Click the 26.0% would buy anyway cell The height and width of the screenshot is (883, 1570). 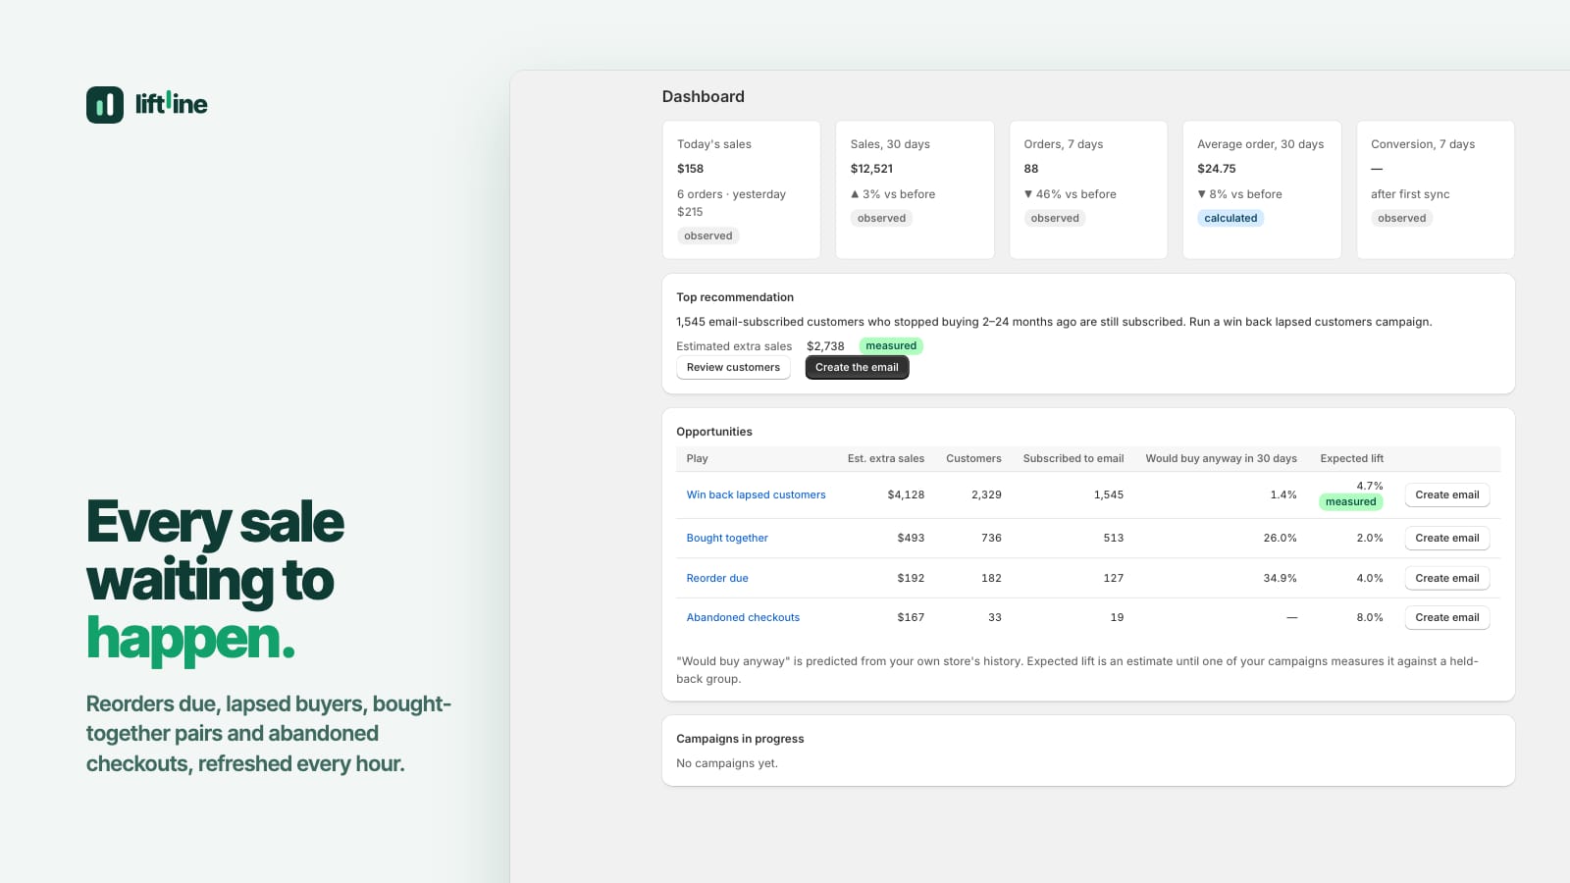(1280, 539)
